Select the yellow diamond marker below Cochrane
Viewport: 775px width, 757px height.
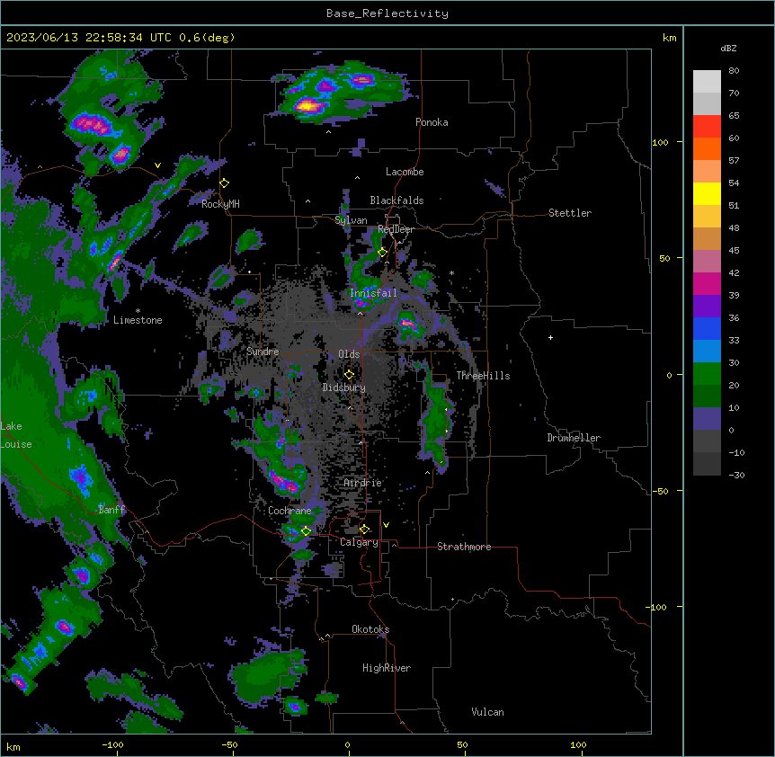click(306, 531)
